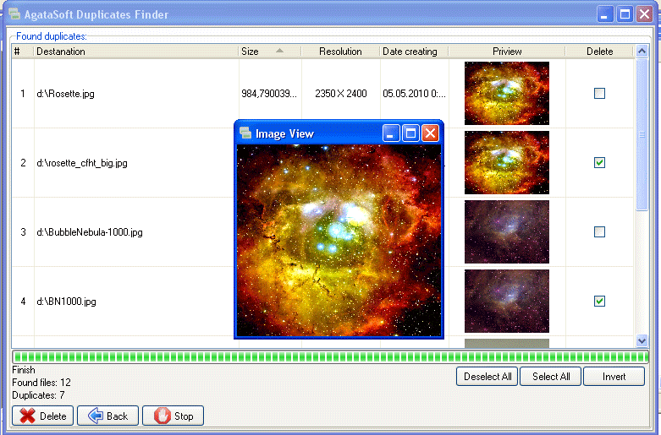Invert the current selection

614,377
